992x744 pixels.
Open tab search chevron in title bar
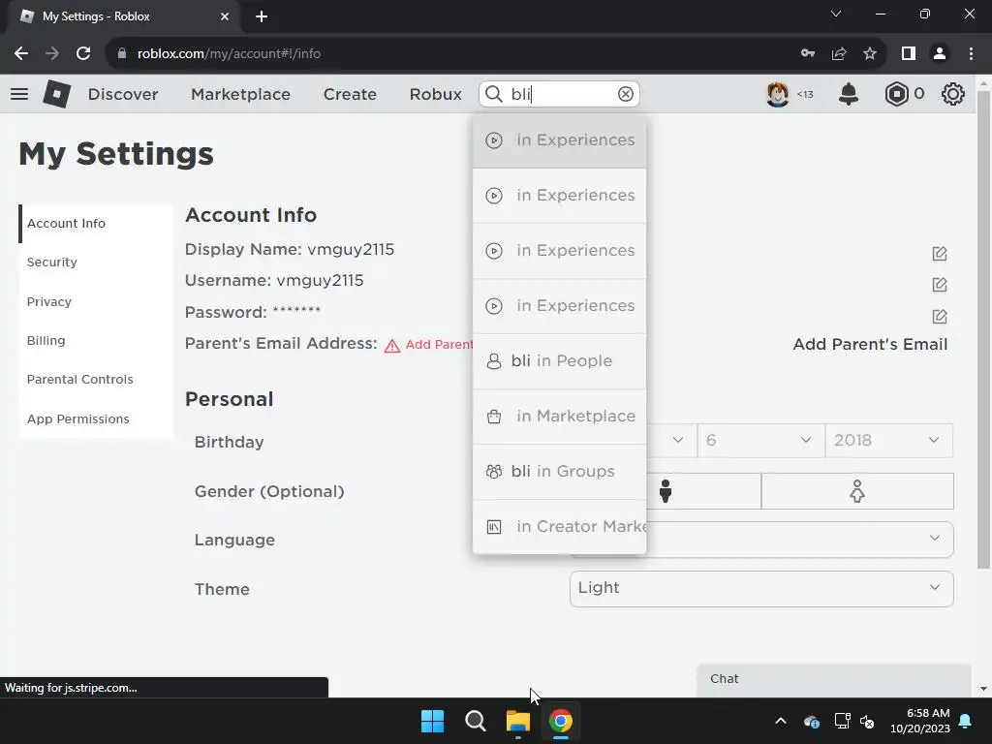coord(836,14)
